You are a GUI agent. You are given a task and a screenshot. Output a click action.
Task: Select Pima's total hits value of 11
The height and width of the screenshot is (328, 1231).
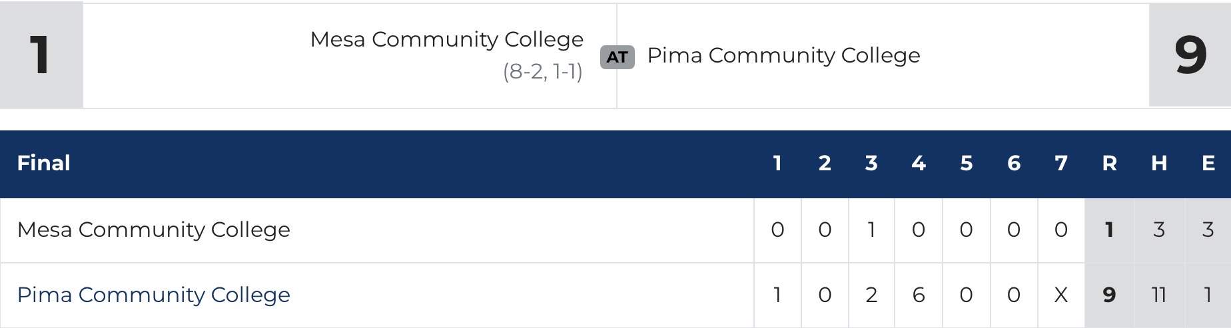[x=1159, y=295]
